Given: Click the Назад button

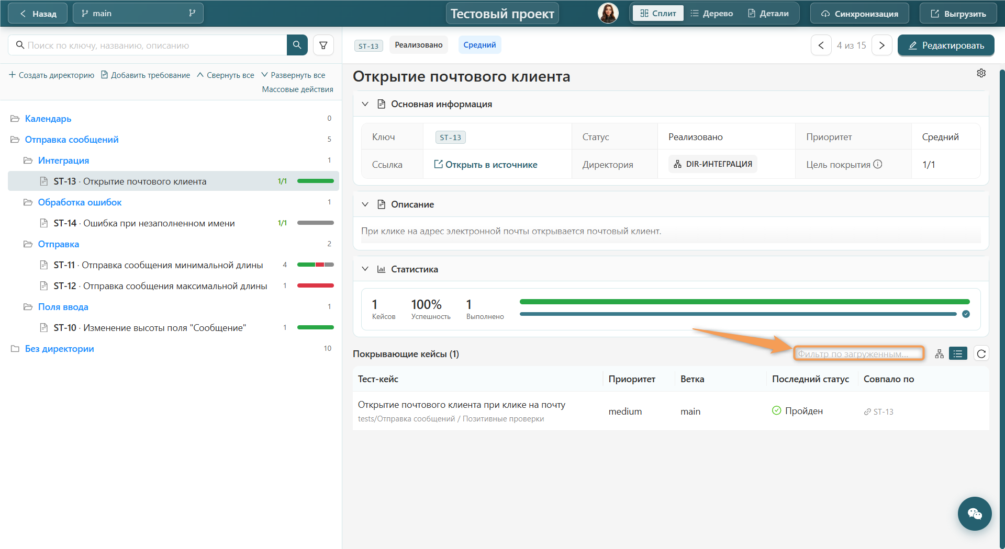Looking at the screenshot, I should [x=38, y=14].
